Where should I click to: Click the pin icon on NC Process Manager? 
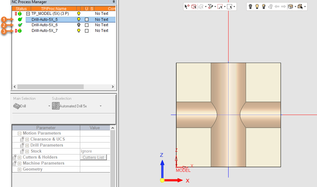[114, 2]
